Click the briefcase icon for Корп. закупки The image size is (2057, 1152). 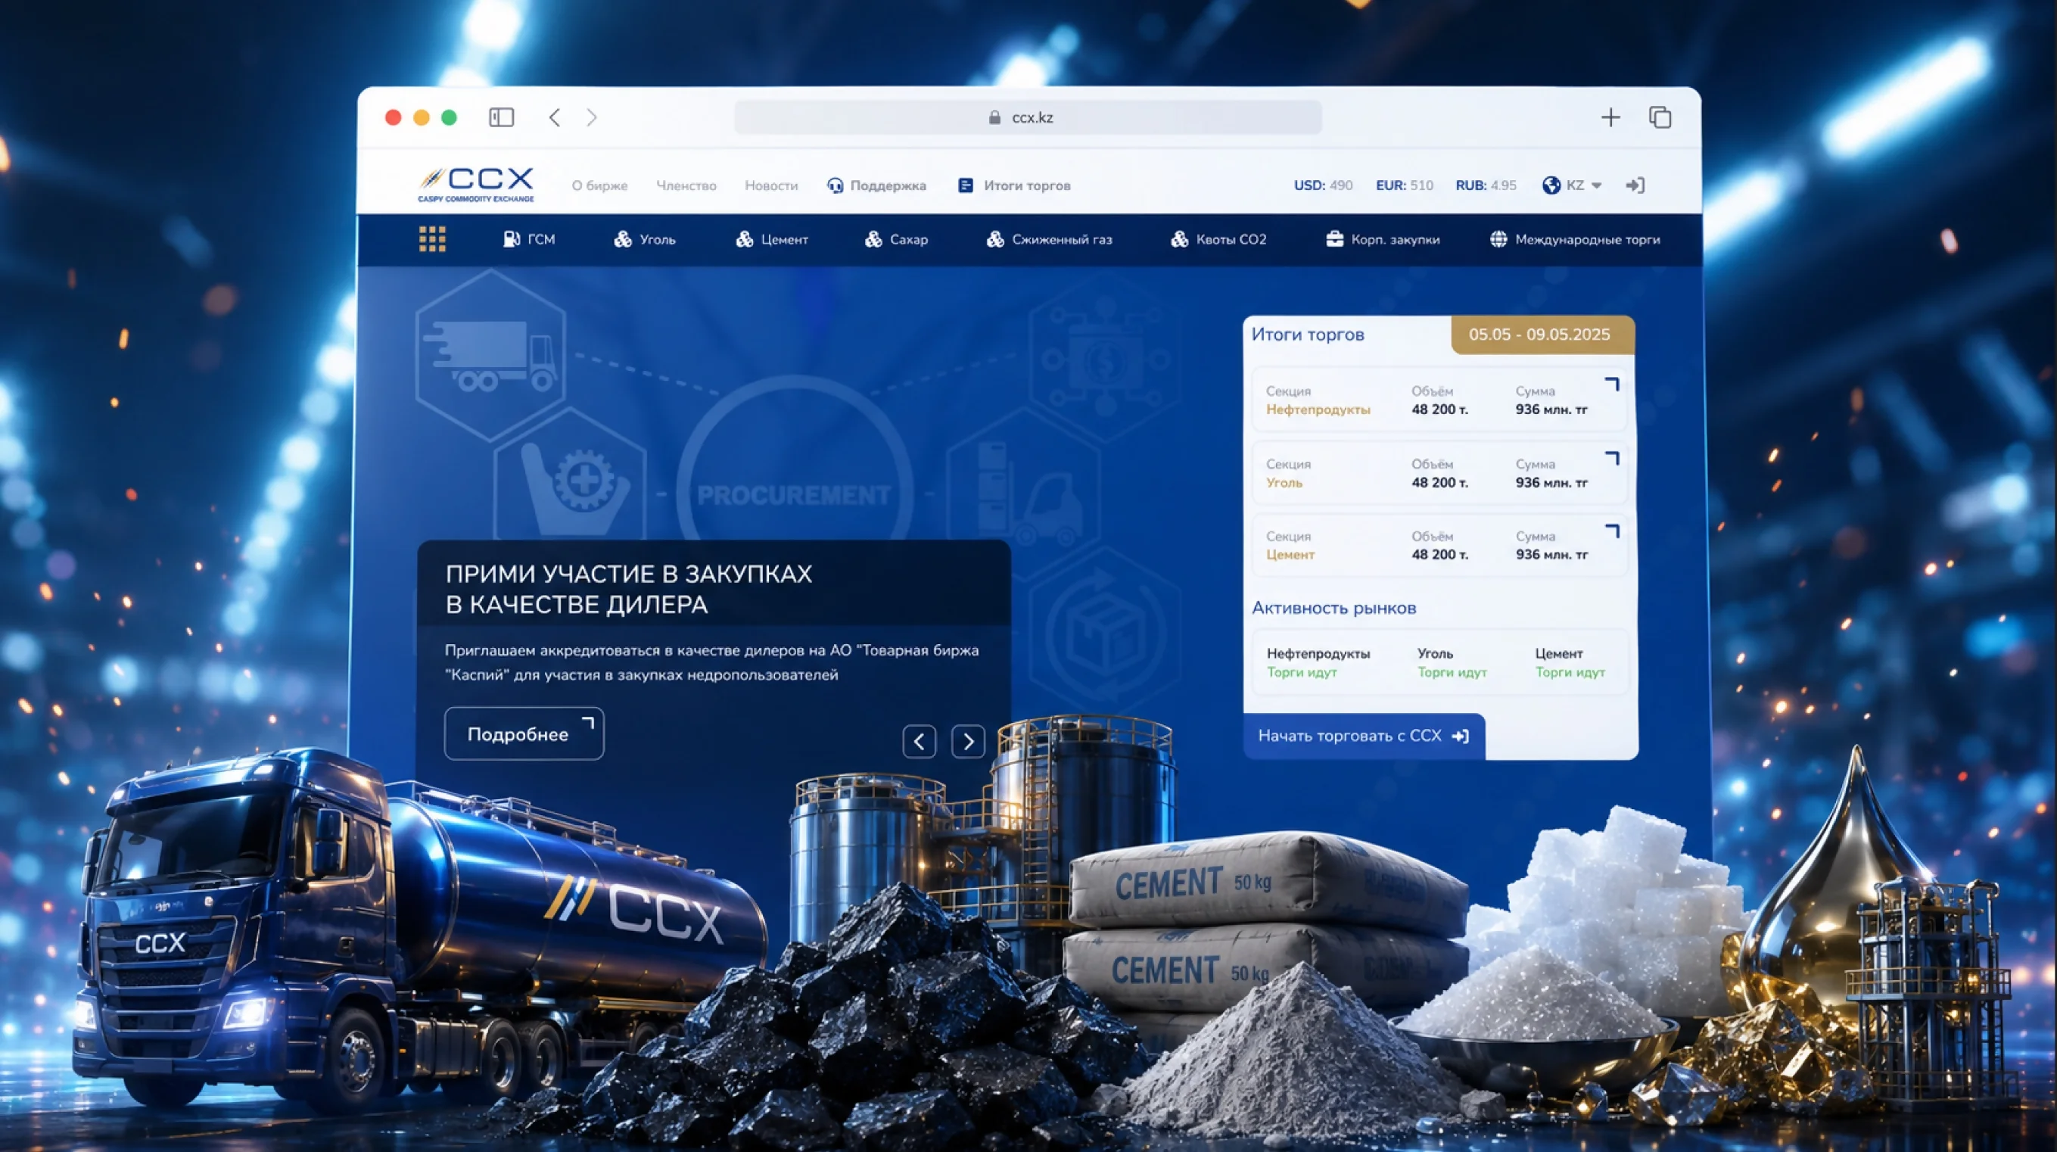pyautogui.click(x=1334, y=239)
